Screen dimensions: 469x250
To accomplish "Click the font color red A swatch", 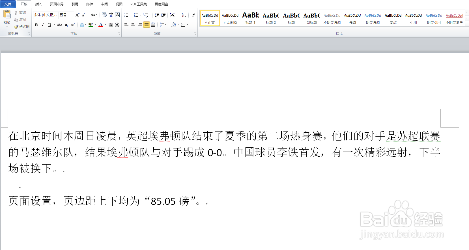I will [101, 25].
